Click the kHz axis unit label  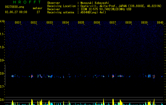2,21
